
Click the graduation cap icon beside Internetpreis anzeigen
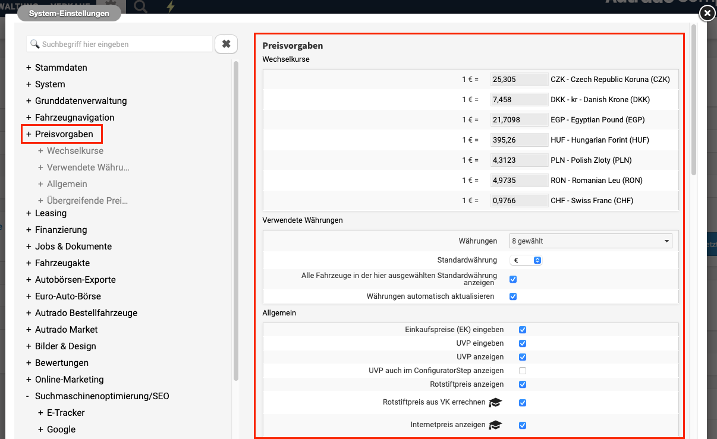point(495,425)
